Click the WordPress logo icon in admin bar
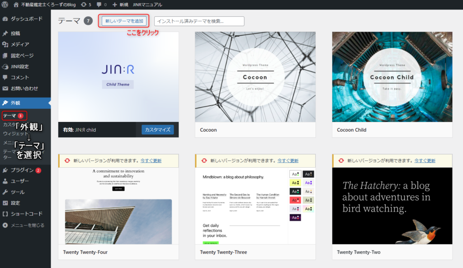 click(x=5, y=5)
